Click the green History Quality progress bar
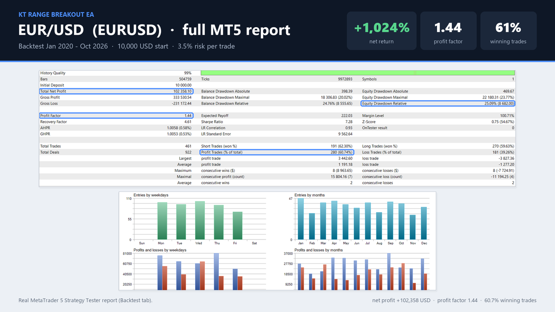 358,73
